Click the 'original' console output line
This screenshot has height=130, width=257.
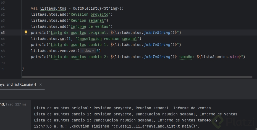point(122,108)
